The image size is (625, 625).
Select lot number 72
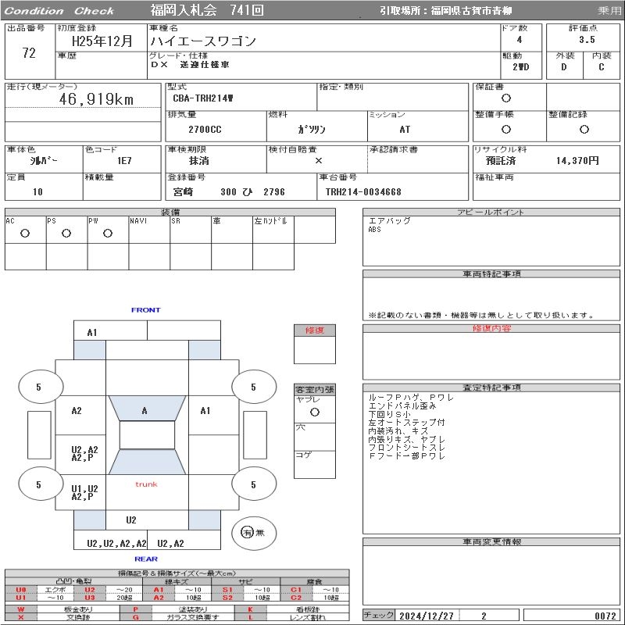29,52
